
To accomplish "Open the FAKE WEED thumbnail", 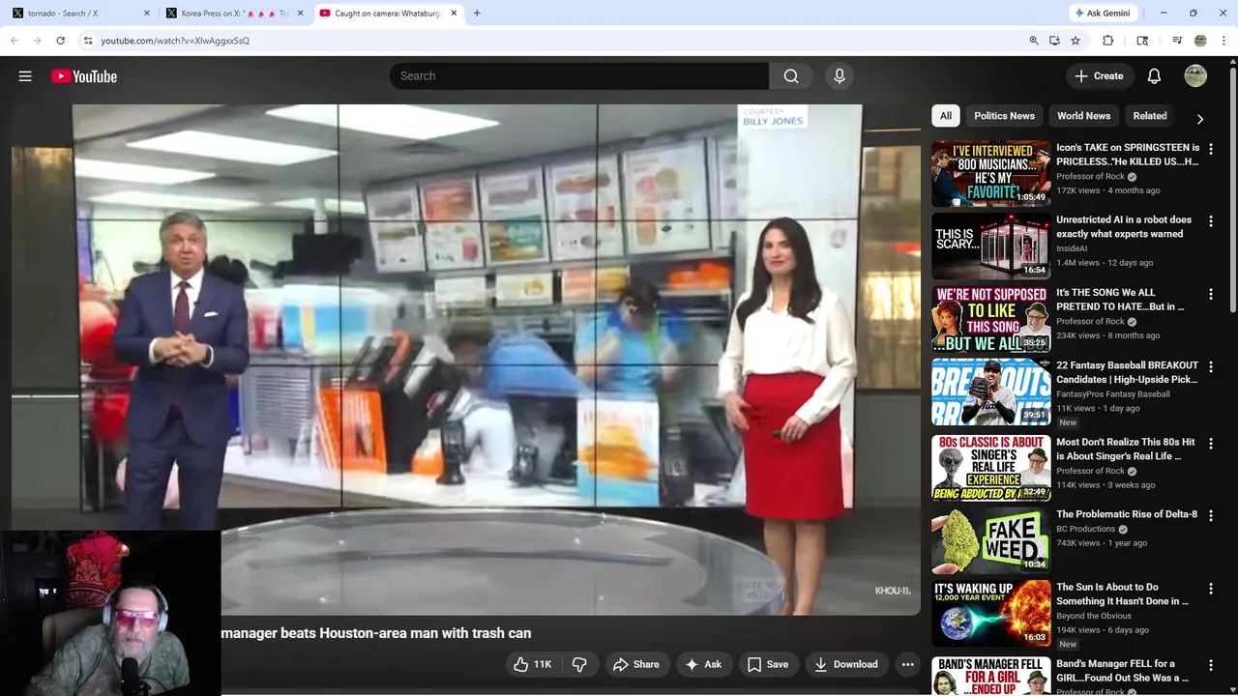I will pos(990,539).
